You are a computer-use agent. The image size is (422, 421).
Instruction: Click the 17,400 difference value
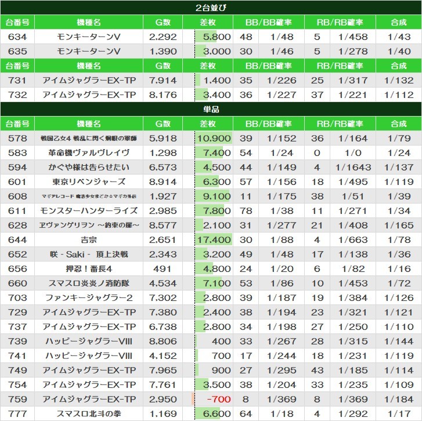click(x=214, y=240)
